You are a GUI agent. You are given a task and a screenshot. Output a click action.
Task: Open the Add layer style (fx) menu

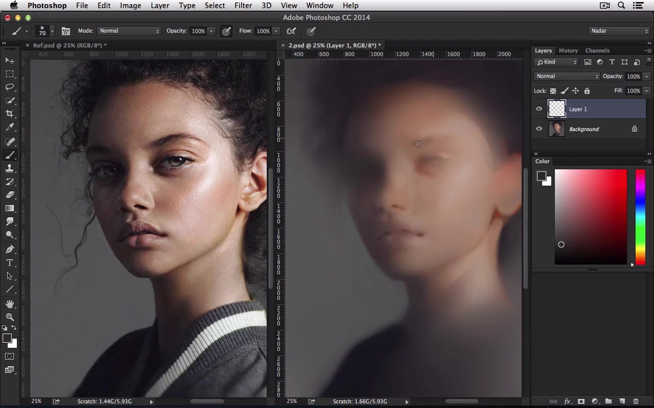pyautogui.click(x=567, y=401)
